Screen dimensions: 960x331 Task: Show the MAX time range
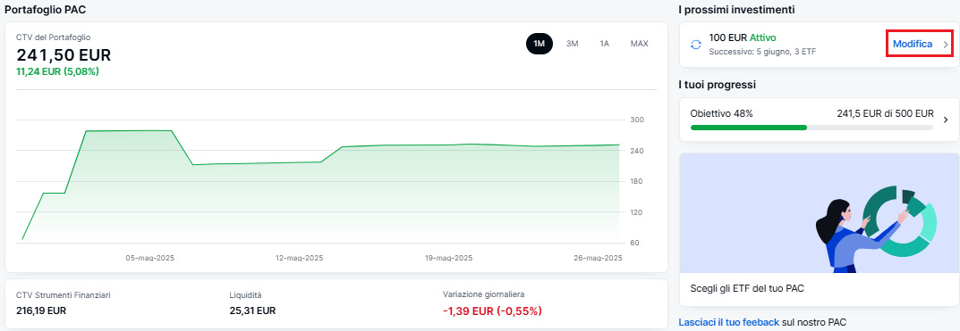pos(639,44)
